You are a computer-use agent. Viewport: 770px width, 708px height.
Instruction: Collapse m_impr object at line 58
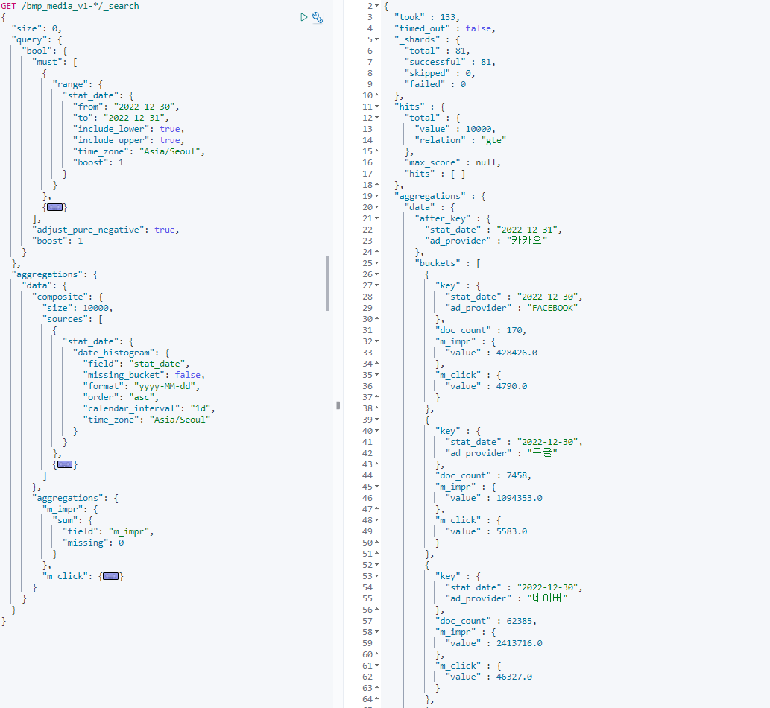pyautogui.click(x=376, y=632)
